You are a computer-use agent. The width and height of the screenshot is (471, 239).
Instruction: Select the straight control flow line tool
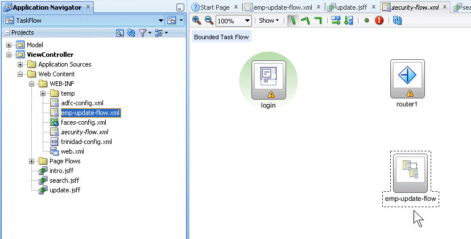point(293,20)
